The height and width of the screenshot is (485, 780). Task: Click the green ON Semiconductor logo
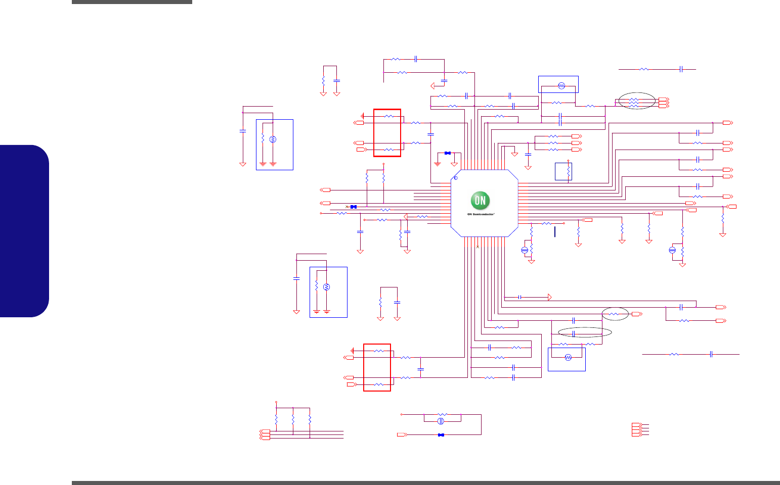[480, 201]
